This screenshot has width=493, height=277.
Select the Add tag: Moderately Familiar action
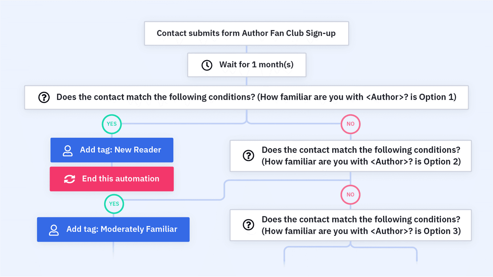(122, 229)
